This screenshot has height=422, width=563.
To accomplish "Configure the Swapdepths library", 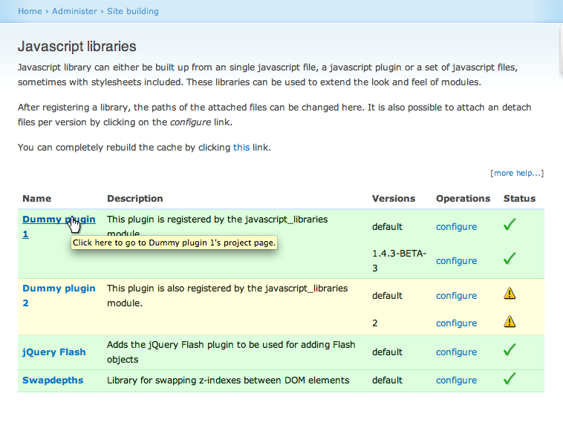I will [456, 380].
